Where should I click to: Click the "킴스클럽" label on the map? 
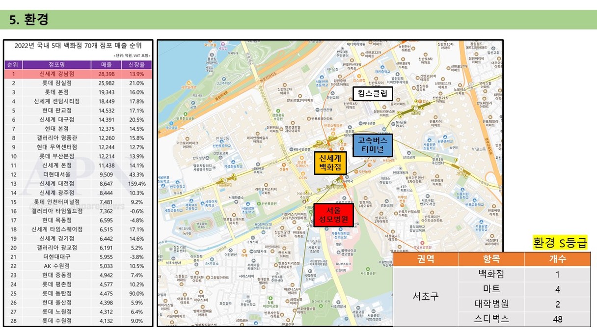pos(373,93)
